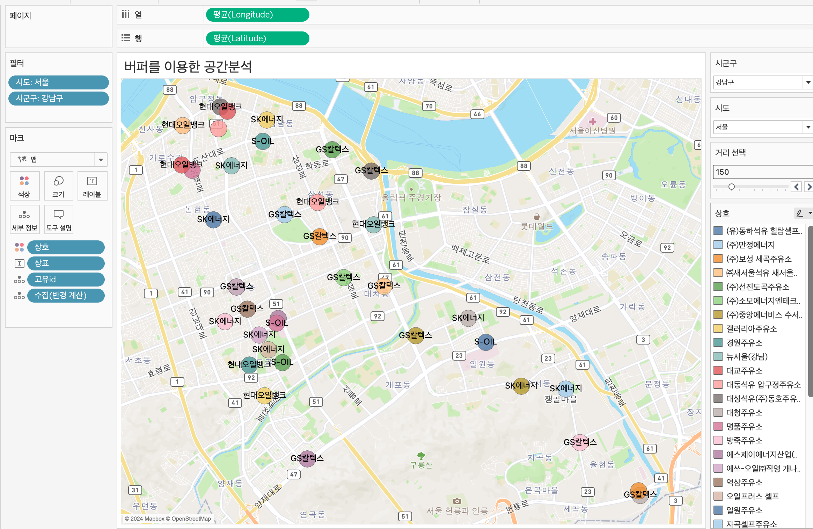Screen dimensions: 813x529
Task: Open the 크기 size mark card
Action: 58,186
